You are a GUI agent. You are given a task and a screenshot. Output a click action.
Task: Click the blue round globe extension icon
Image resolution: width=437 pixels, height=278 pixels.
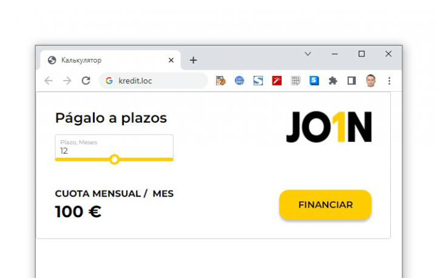click(239, 81)
